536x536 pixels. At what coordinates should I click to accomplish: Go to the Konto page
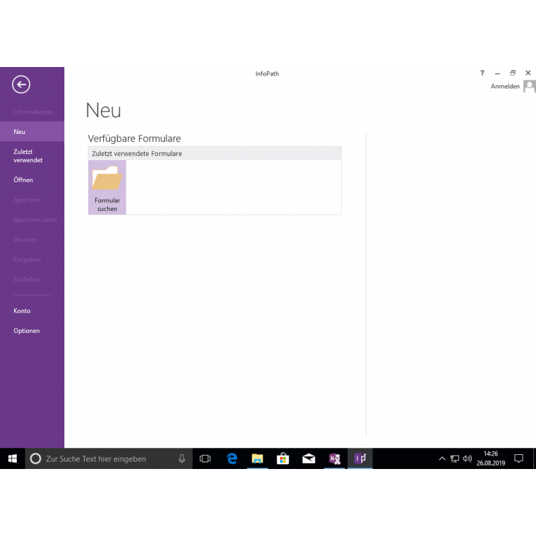point(22,311)
